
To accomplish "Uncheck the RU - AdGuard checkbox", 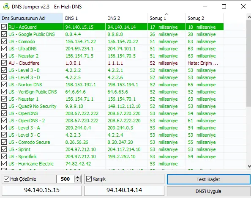I will click(4, 27).
